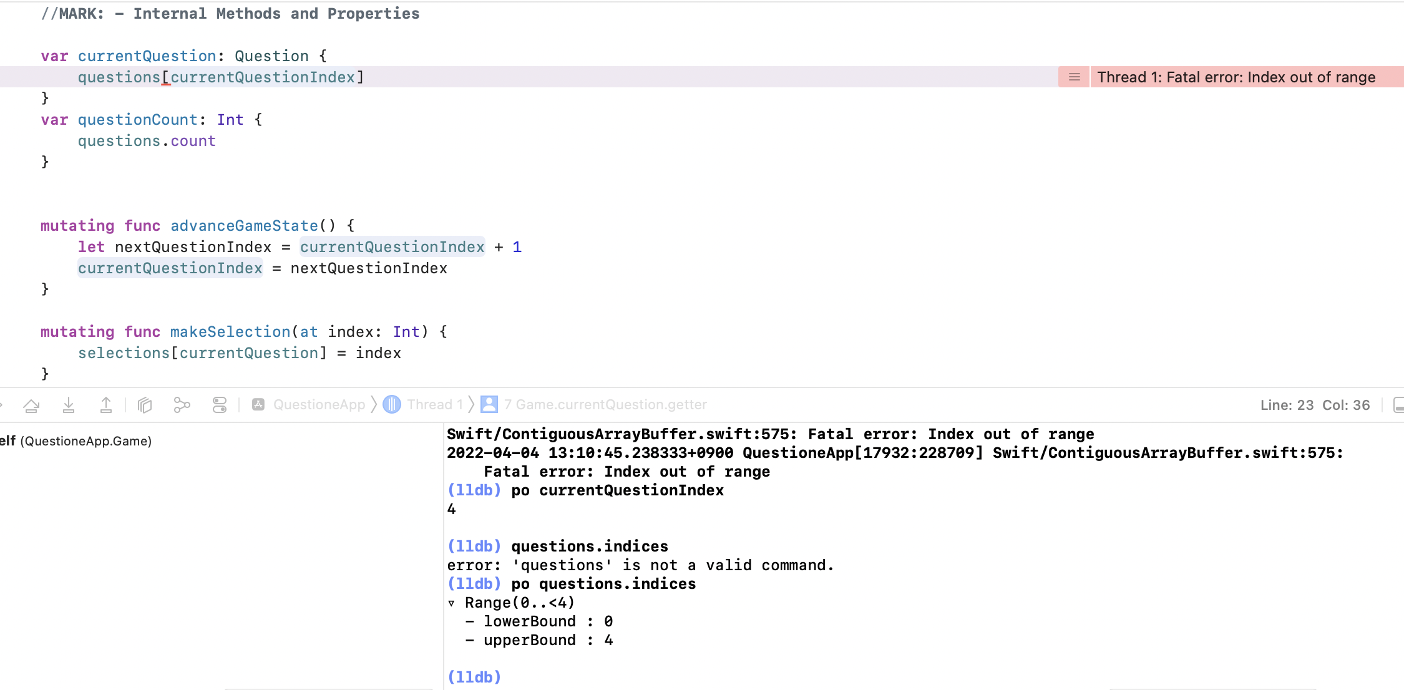Click QuestioneApp process icon in jump bar

[x=258, y=405]
